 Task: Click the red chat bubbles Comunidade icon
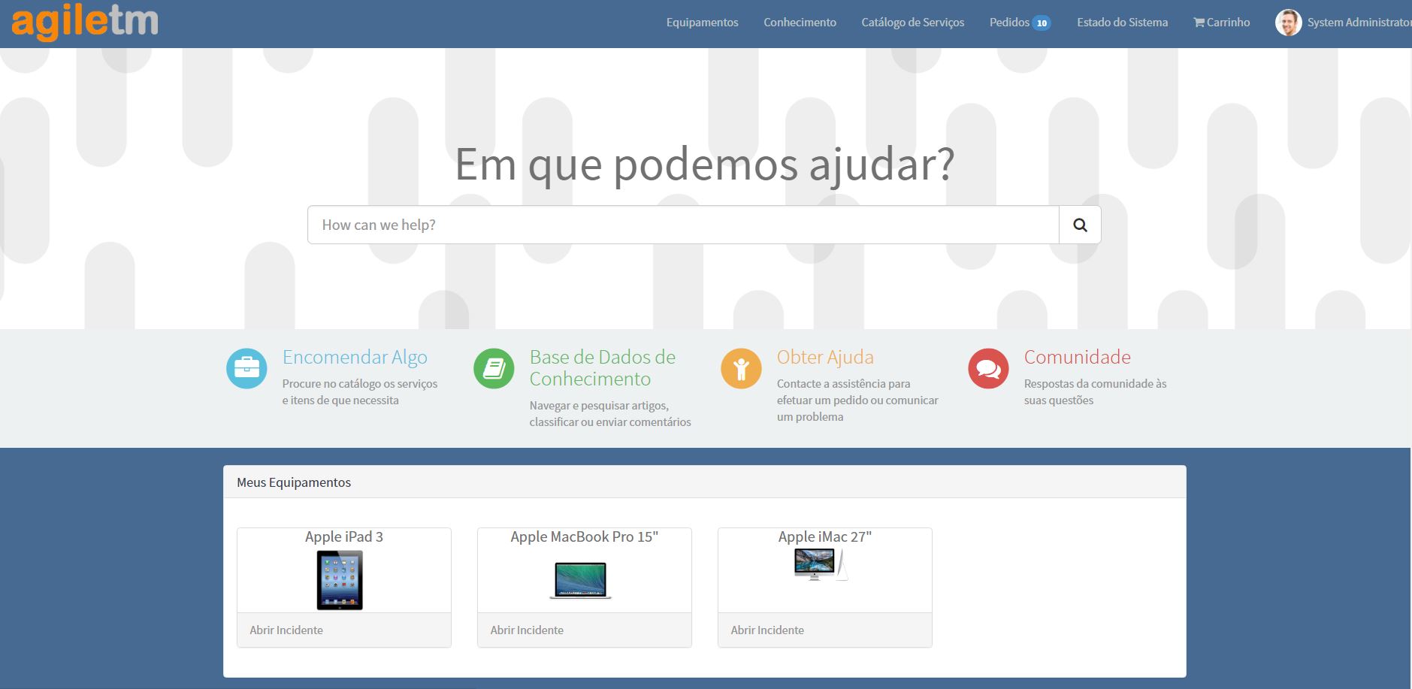coord(988,368)
